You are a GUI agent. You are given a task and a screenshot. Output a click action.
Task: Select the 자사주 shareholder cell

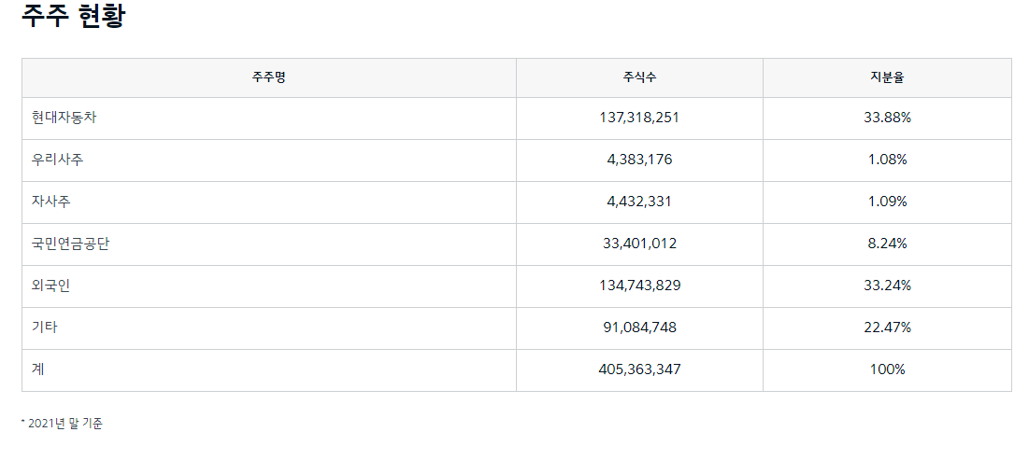click(x=50, y=202)
